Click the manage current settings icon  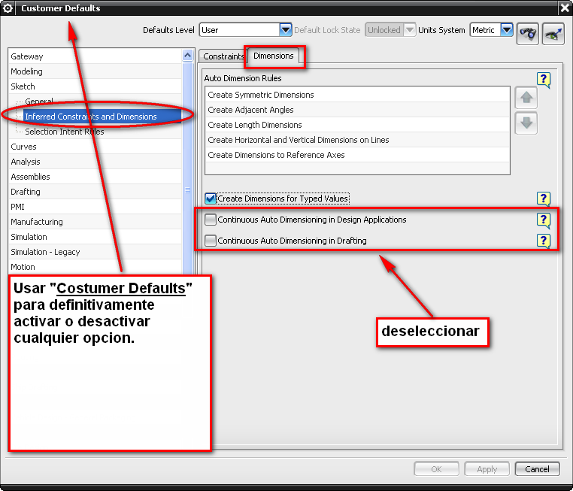coord(553,33)
